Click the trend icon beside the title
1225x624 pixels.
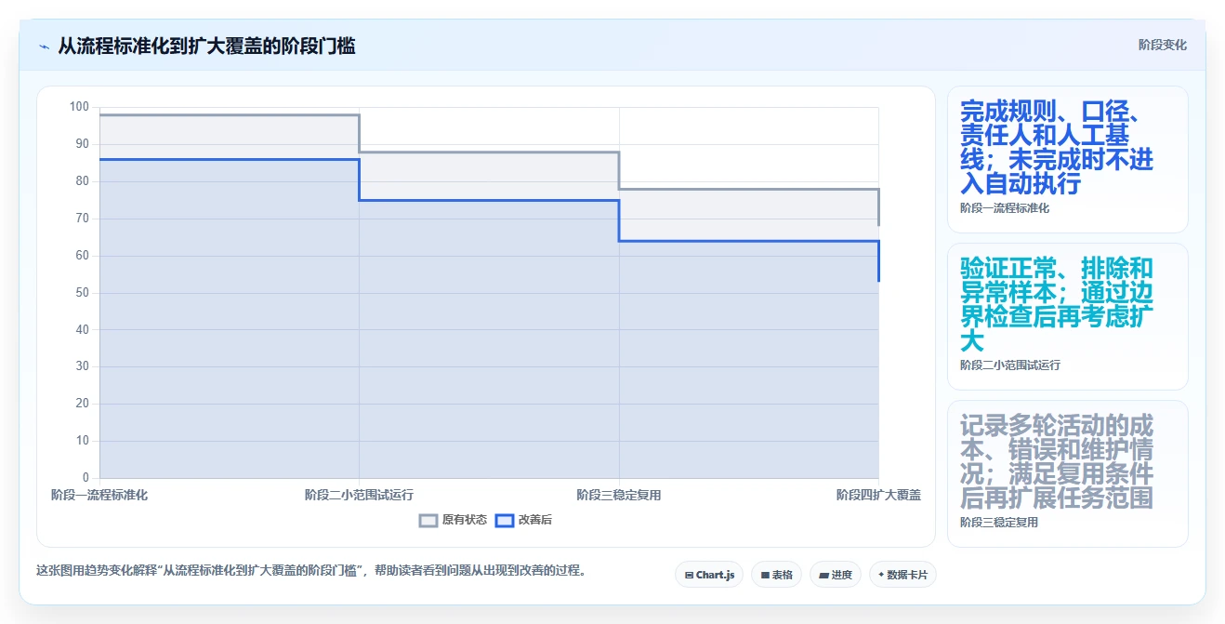[44, 46]
